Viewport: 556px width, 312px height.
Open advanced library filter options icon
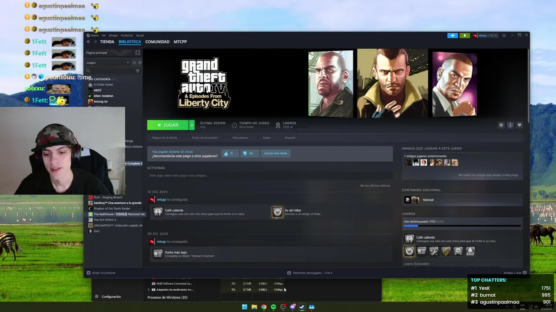[x=138, y=71]
